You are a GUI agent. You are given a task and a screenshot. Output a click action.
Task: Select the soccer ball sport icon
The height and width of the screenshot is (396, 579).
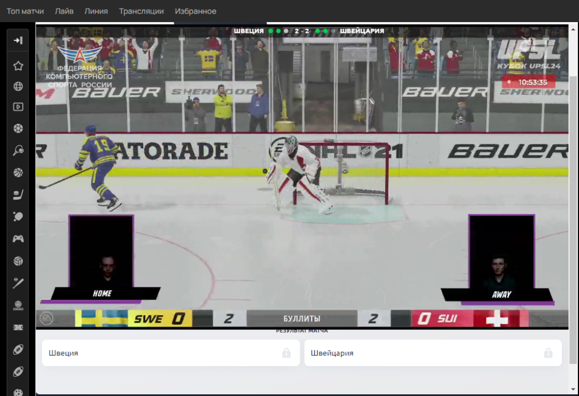coord(18,128)
